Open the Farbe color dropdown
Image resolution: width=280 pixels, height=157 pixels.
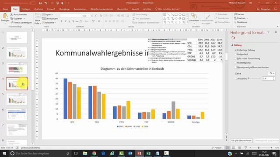[x=272, y=73]
